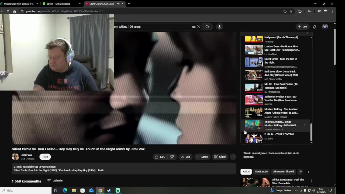Viewport: 345px width, 194px height.
Task: Switch to the Ruutu browser tab
Action: tap(19, 4)
